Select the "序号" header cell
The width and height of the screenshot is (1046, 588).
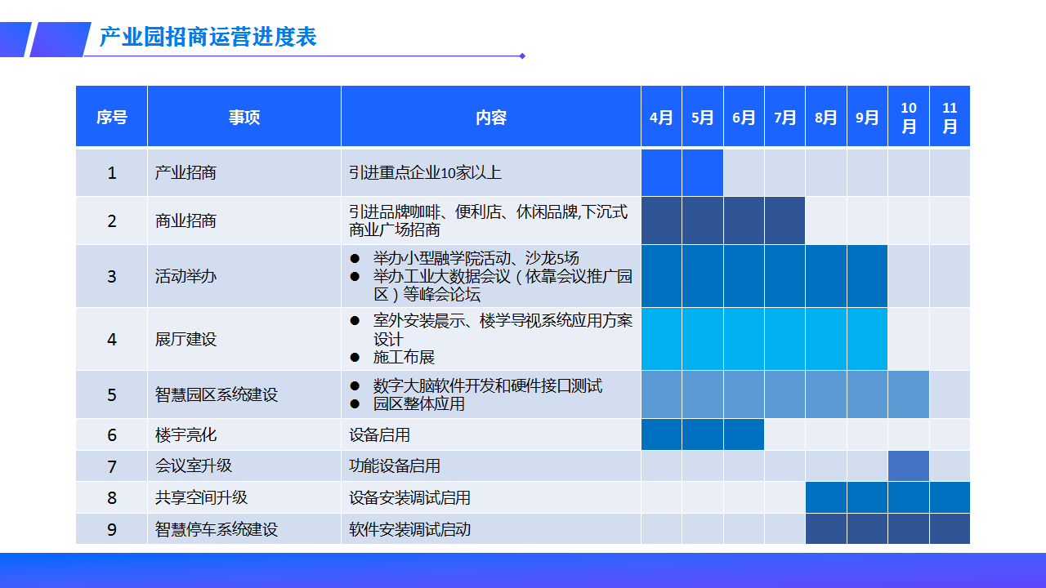[111, 117]
